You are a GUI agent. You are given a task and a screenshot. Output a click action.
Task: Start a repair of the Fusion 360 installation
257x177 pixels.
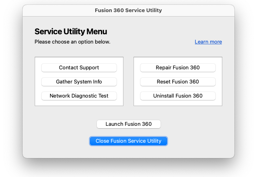[178, 68]
